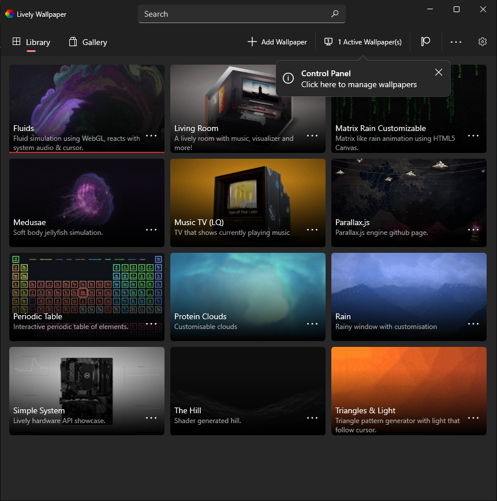Screen dimensions: 497x501
Task: Select the Fluids wallpaper thumbnail
Action: click(87, 109)
